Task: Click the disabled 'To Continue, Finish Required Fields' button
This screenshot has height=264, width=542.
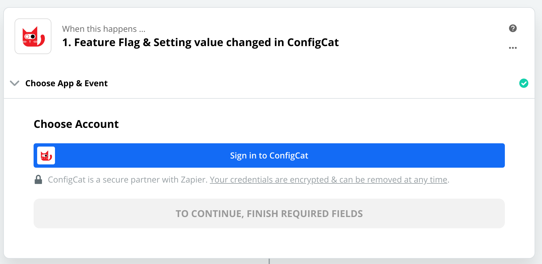Action: coord(269,213)
